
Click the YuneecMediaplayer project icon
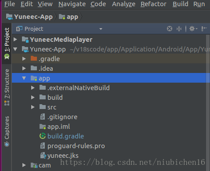[x=25, y=40]
